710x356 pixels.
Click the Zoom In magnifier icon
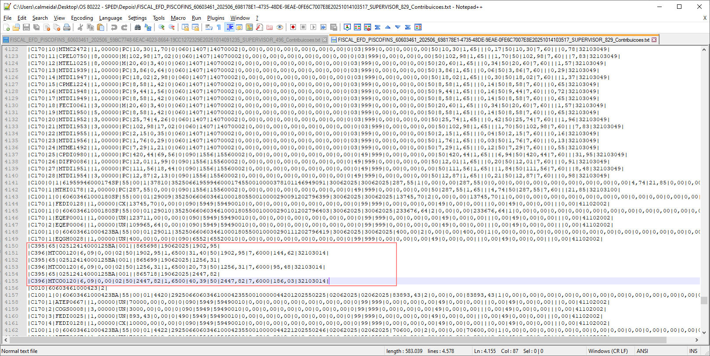point(162,27)
